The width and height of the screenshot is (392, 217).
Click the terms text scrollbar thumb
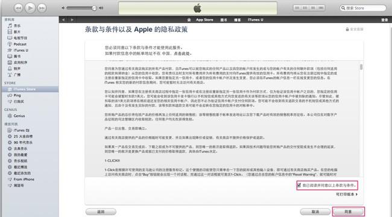(x=361, y=67)
